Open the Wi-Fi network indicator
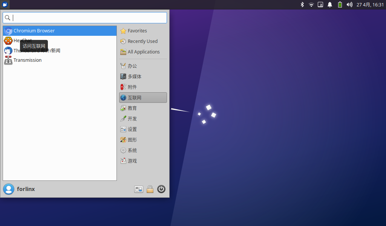 coord(311,5)
